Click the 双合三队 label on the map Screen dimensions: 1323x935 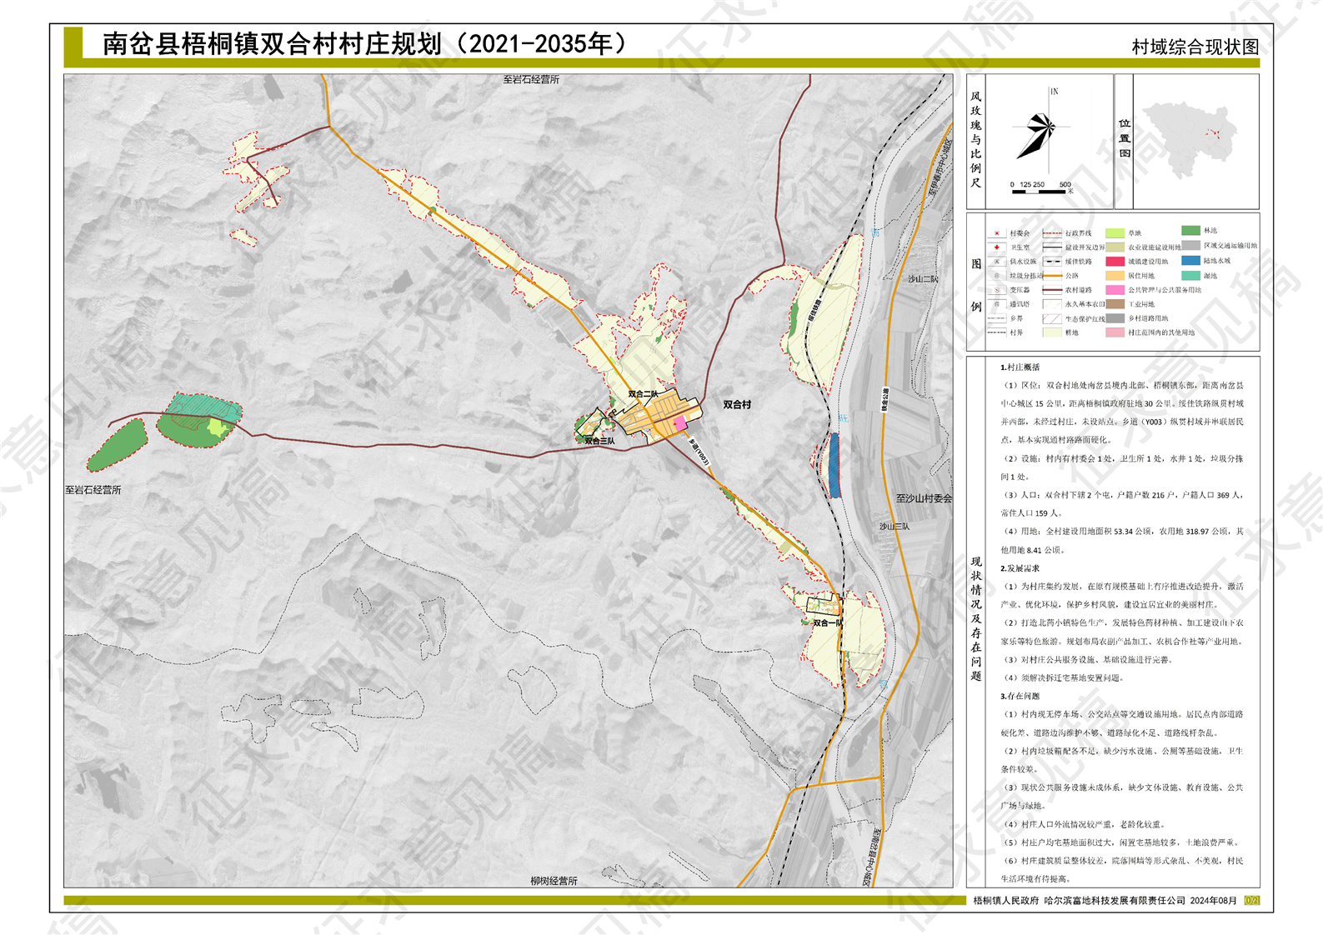[599, 441]
